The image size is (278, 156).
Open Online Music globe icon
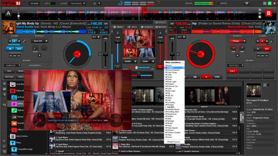[x=12, y=91]
